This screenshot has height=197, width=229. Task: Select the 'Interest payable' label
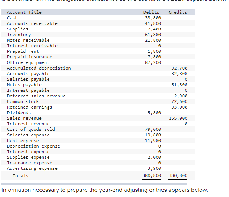[x=28, y=90]
